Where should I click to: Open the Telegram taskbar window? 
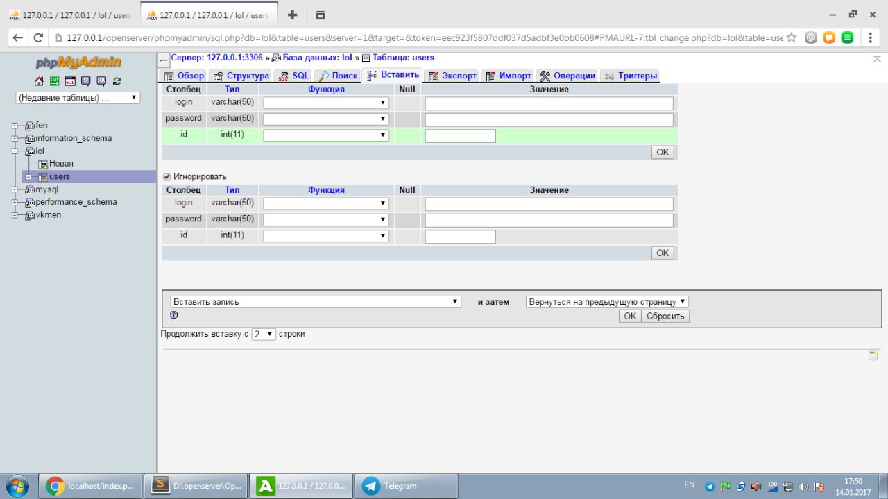click(406, 486)
